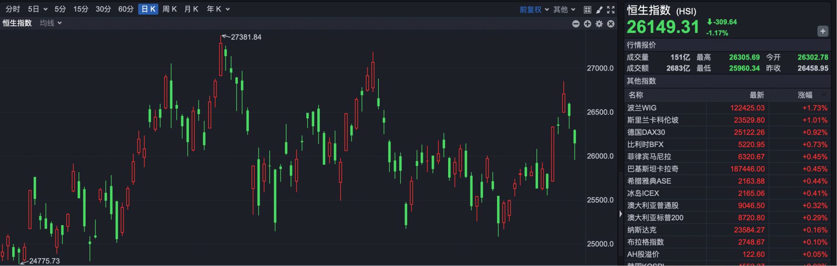The width and height of the screenshot is (837, 266).
Task: Add HSI to watchlist with plus button
Action: (x=823, y=31)
